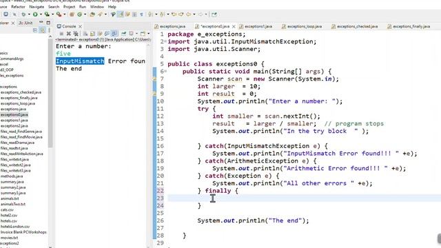Open the Navigate menu
Viewport: 441px width, 248px height.
(37, 7)
